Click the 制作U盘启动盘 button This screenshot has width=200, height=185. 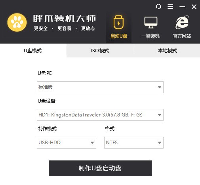100,168
